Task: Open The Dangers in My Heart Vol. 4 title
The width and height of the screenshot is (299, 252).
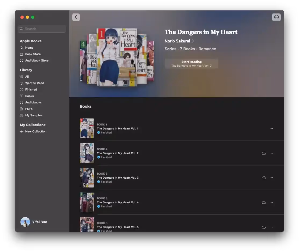Action: coord(118,202)
